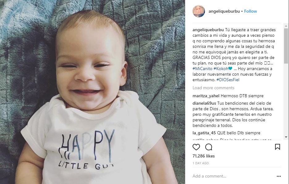The height and width of the screenshot is (184, 289).
Task: View the 71,286 likes list
Action: [x=203, y=156]
